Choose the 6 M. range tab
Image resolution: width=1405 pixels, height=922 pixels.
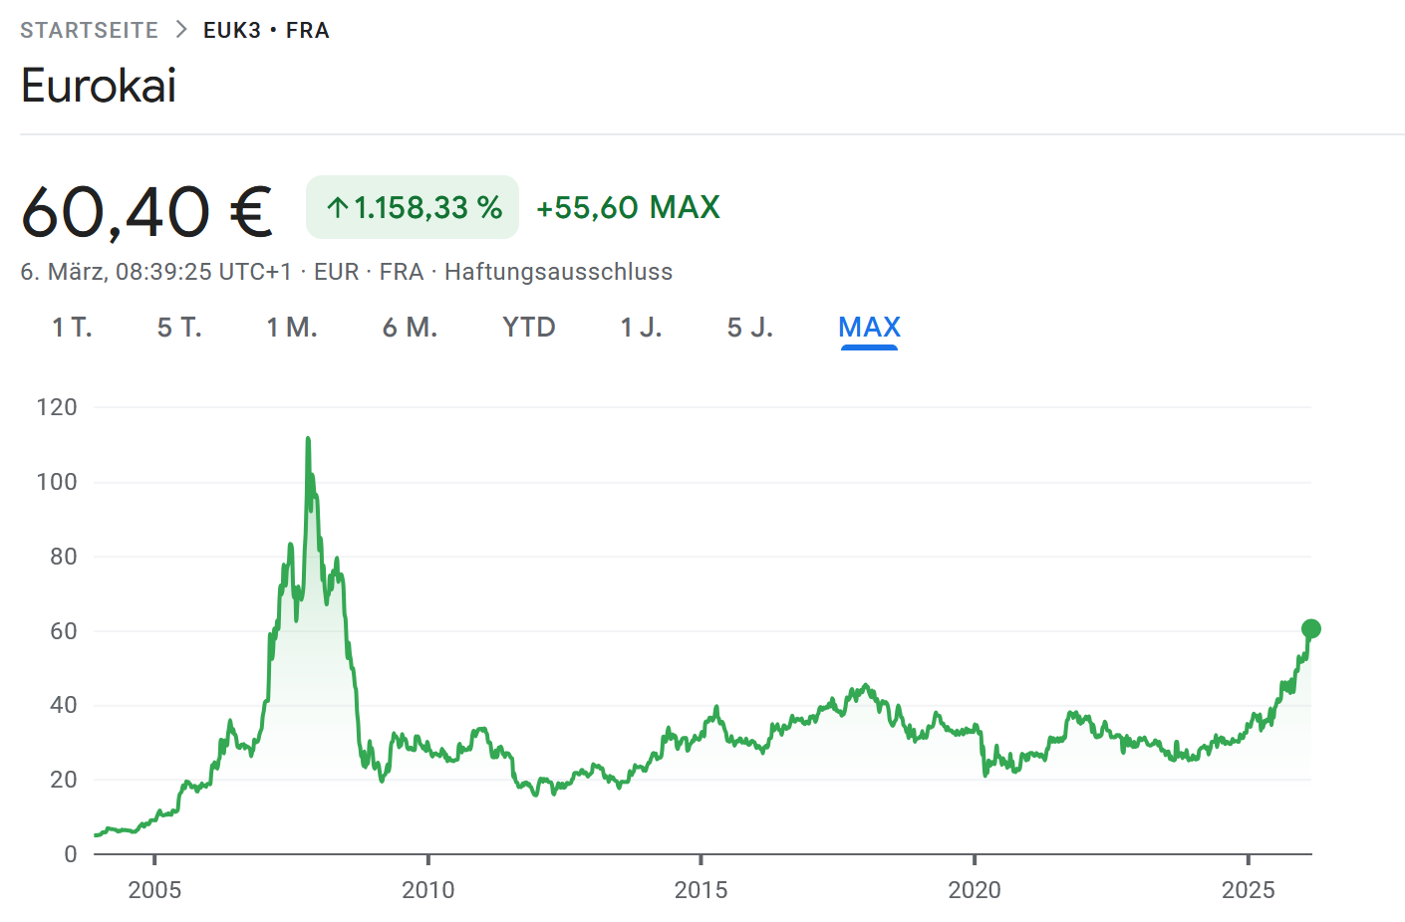click(x=410, y=328)
